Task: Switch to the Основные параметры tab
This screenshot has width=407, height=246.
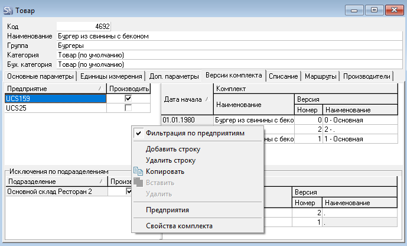Action: click(x=38, y=76)
